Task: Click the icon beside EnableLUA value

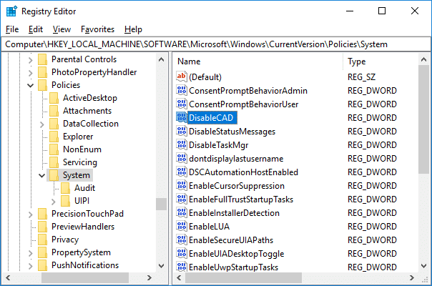Action: tap(181, 227)
